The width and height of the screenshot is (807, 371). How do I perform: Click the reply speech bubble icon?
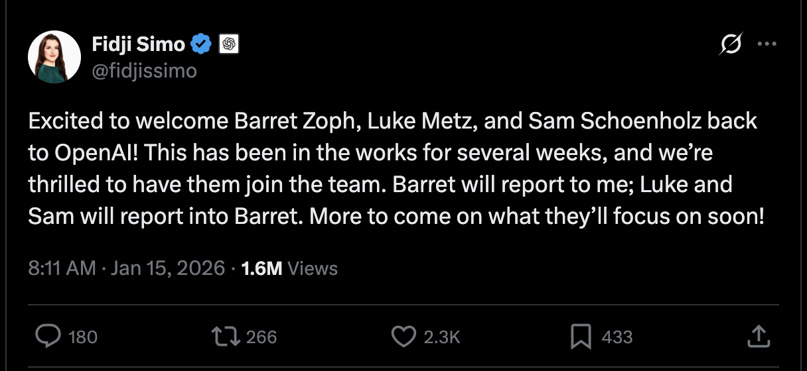tap(48, 337)
